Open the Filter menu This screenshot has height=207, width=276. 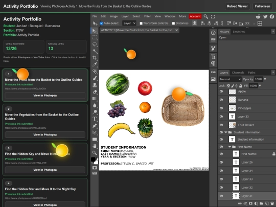tap(147, 16)
